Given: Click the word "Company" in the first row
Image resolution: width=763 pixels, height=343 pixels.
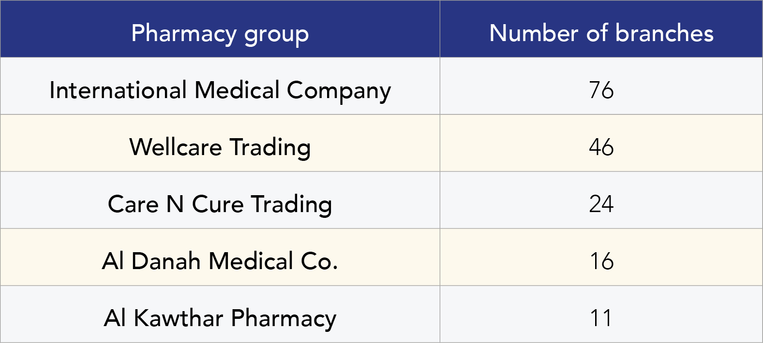Looking at the screenshot, I should click(339, 90).
